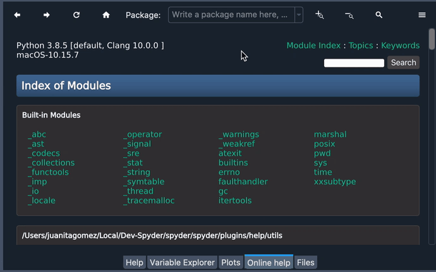Open the _string module link
This screenshot has height=272, width=436.
pyautogui.click(x=137, y=172)
